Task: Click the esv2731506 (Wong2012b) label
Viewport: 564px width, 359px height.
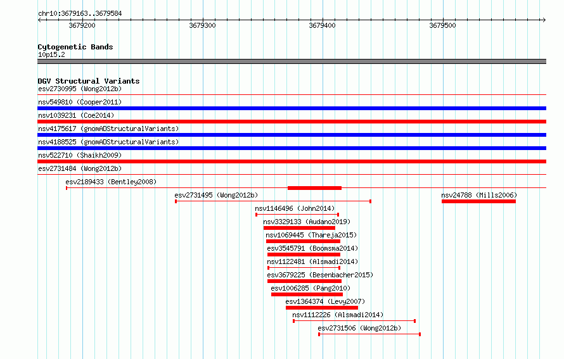Action: (359, 328)
